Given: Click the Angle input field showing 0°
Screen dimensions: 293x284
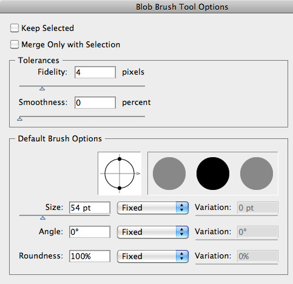Looking at the screenshot, I should point(90,232).
